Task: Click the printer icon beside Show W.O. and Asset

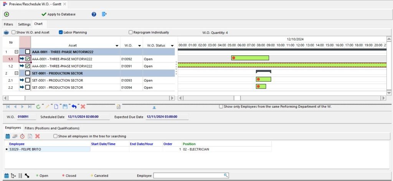Action: [x=6, y=33]
